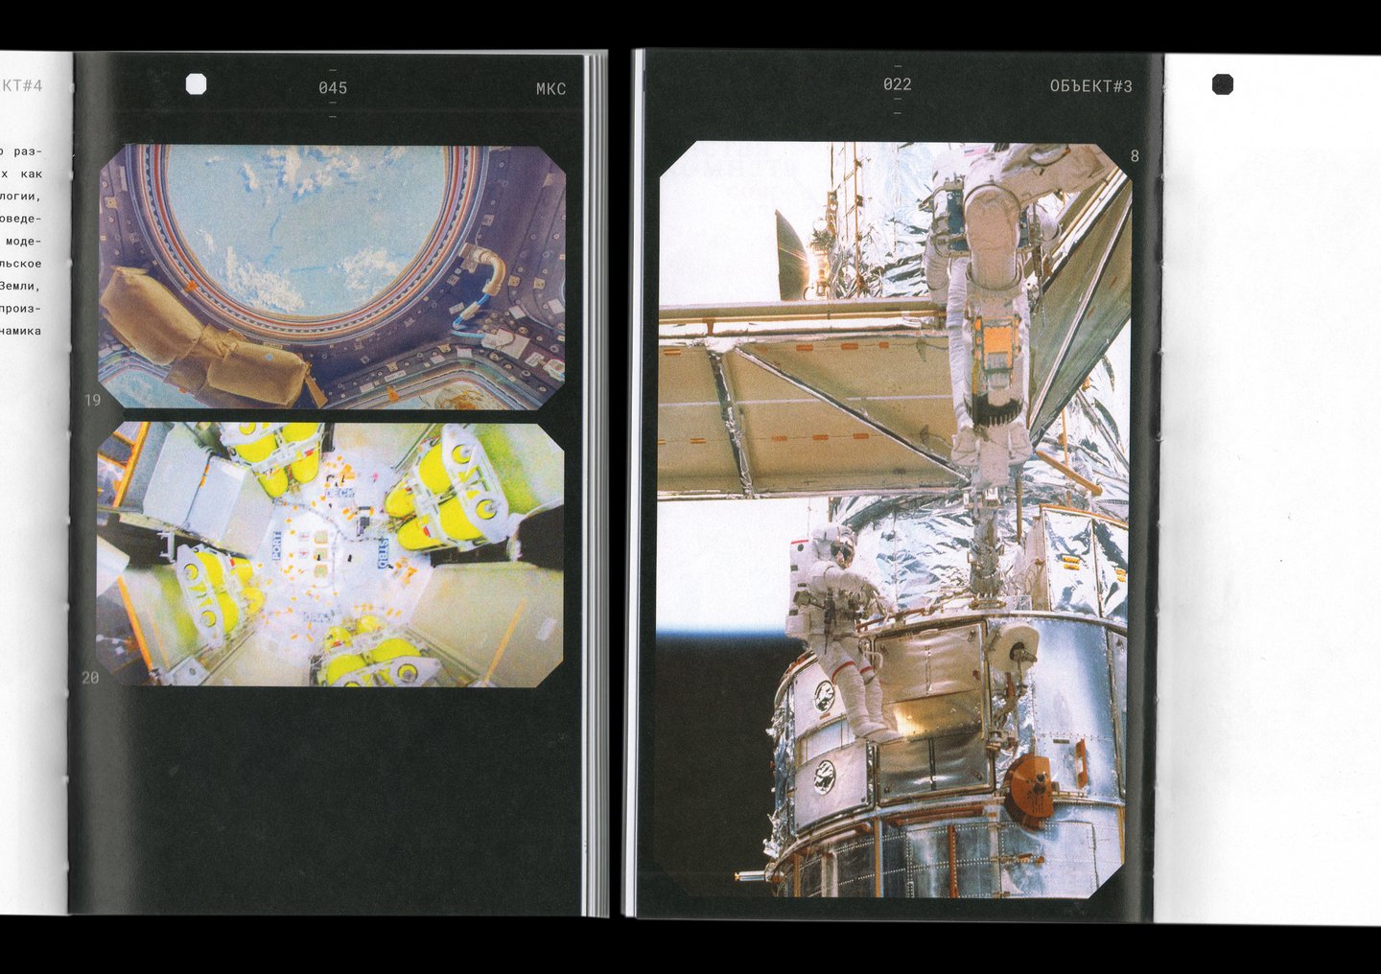Click the page number 022

(898, 84)
